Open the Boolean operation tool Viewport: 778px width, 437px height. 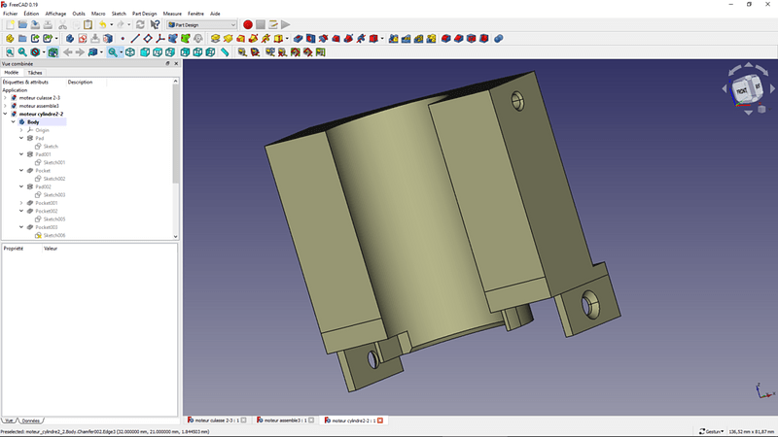(499, 39)
